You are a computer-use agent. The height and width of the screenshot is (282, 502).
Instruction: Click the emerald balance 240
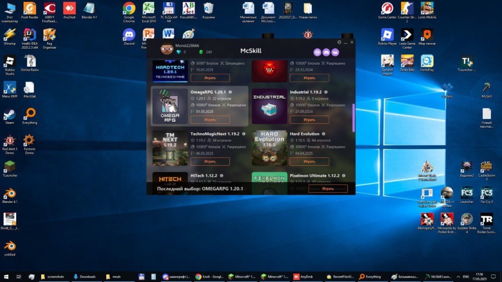coord(206,52)
